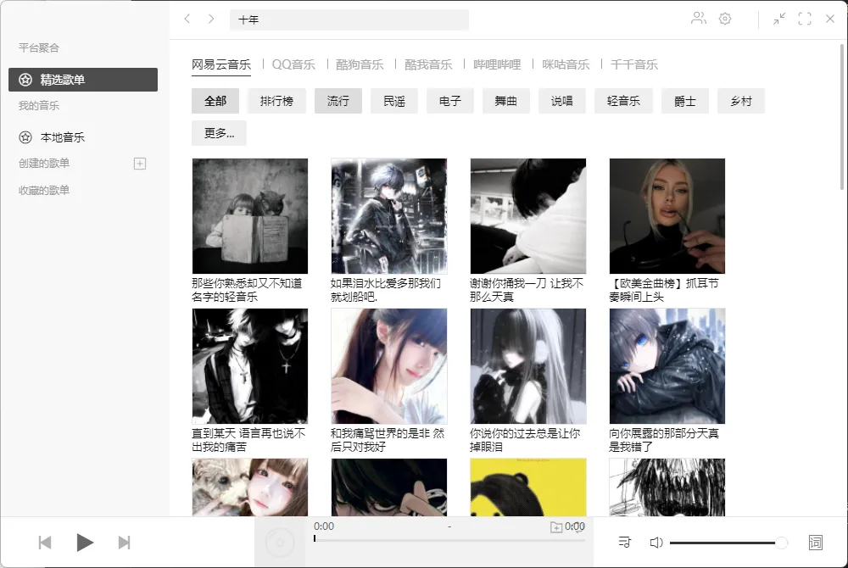The height and width of the screenshot is (568, 848).
Task: Click the star icon next to 本地音乐
Action: [25, 137]
